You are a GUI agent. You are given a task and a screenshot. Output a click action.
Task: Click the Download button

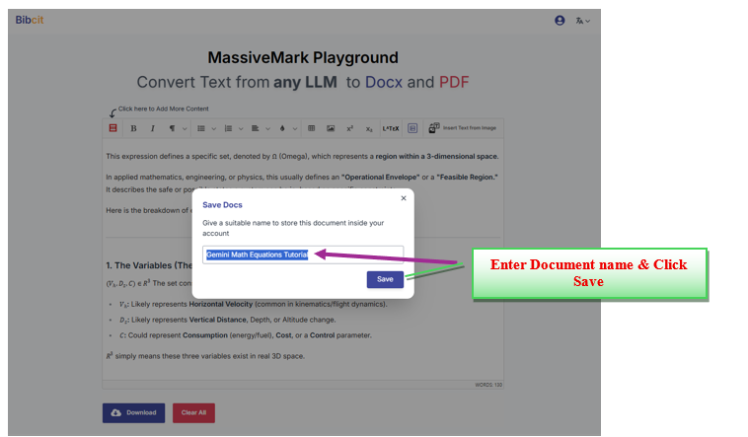(133, 412)
